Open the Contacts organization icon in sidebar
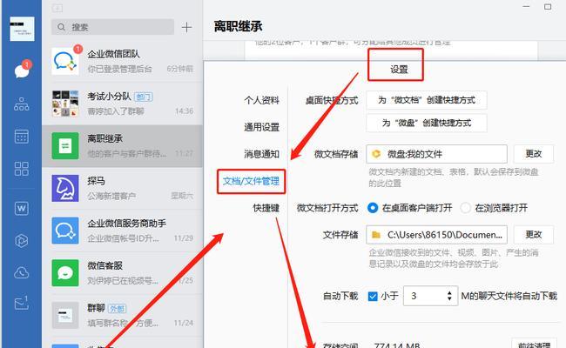 pyautogui.click(x=22, y=104)
